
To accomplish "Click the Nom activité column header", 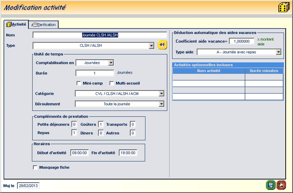I will (x=209, y=71).
